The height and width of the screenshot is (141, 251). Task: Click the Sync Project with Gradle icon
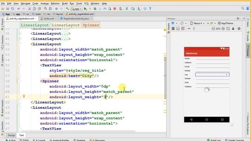pyautogui.click(x=127, y=9)
